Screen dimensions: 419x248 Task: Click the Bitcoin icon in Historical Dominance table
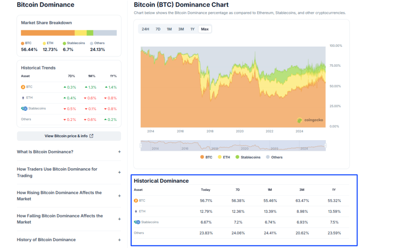point(136,201)
